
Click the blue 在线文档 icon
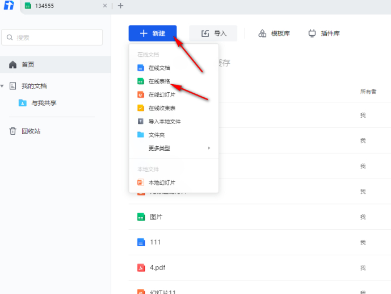tap(141, 68)
